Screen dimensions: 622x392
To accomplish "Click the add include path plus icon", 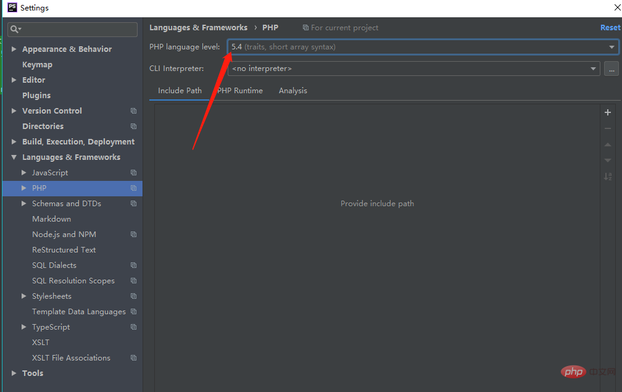I will click(608, 112).
